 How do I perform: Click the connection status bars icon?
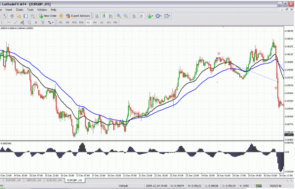coord(259,186)
